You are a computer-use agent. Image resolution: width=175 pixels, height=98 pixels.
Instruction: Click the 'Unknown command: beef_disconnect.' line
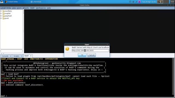click(22, 85)
